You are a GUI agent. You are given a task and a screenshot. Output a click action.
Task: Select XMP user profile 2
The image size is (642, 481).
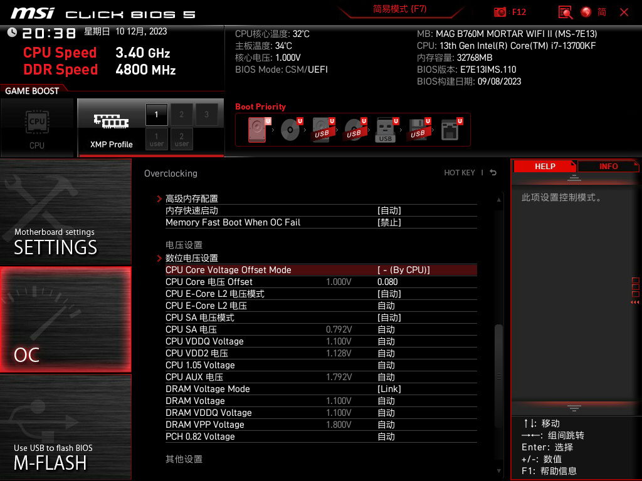(x=181, y=139)
